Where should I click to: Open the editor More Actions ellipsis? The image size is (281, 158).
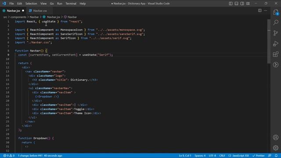(265, 11)
